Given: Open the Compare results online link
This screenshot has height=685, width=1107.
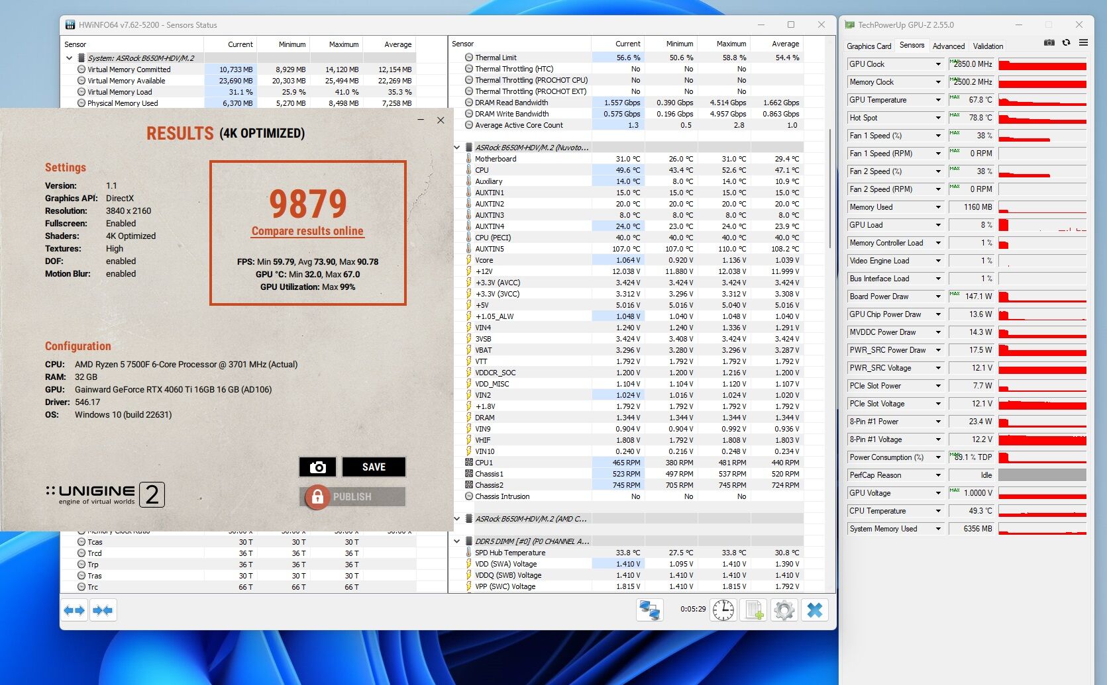Looking at the screenshot, I should [x=307, y=231].
